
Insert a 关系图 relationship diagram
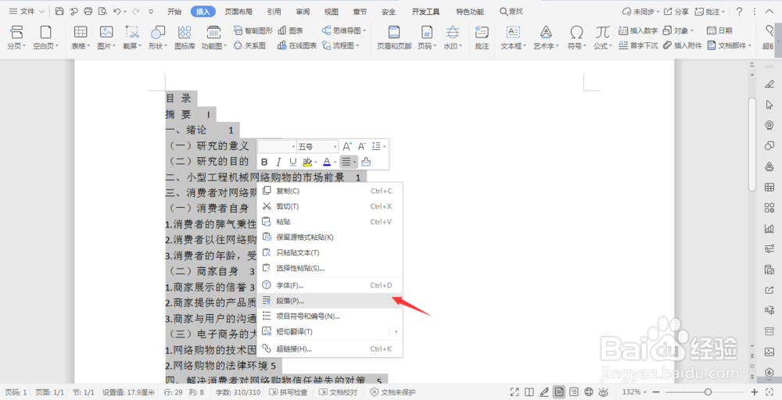coord(249,45)
